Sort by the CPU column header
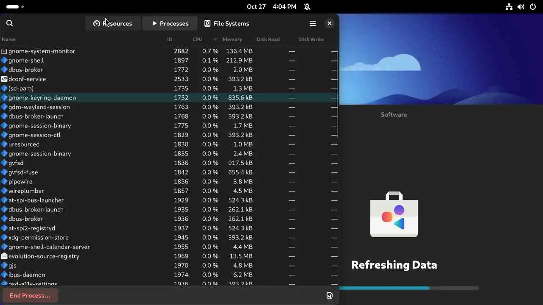The image size is (543, 305). coord(198,39)
